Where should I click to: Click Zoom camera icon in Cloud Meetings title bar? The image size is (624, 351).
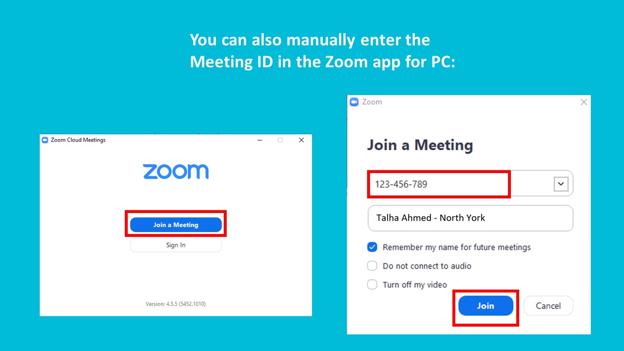pos(45,140)
